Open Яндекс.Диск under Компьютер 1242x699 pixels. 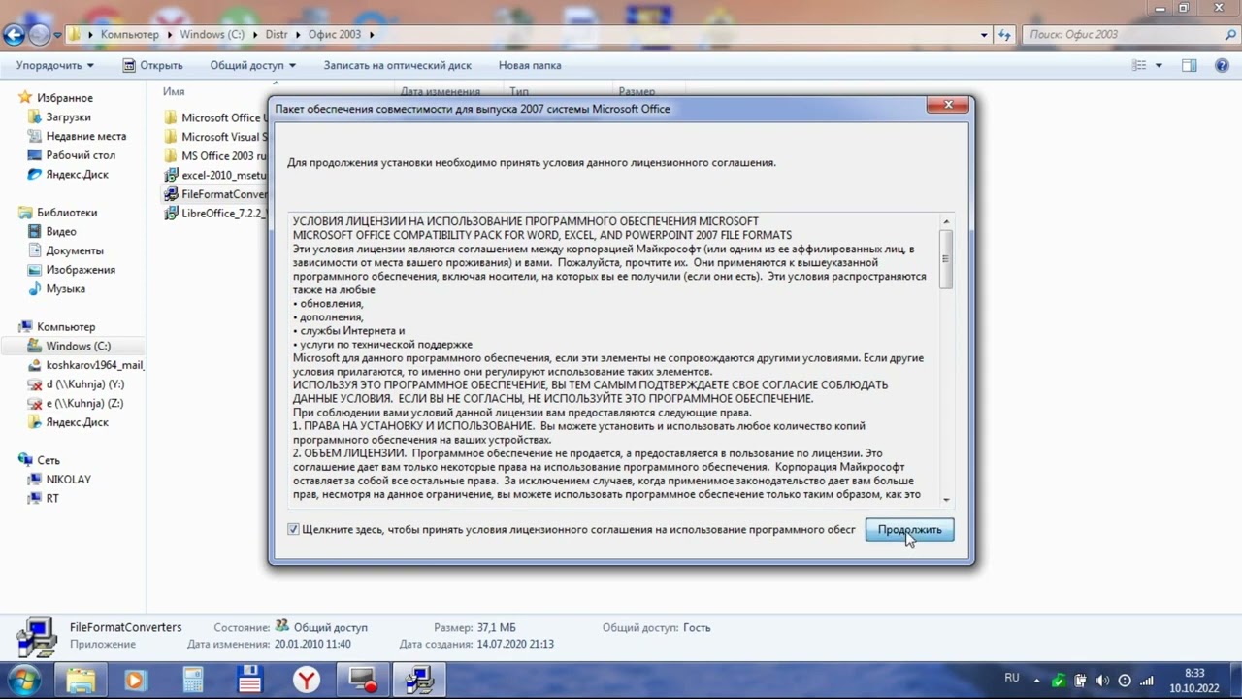pos(78,422)
